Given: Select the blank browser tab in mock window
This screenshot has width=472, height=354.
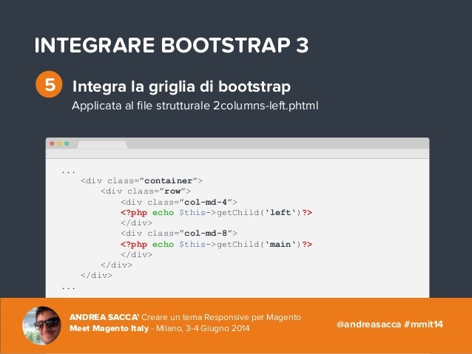Looking at the screenshot, I should [102, 145].
